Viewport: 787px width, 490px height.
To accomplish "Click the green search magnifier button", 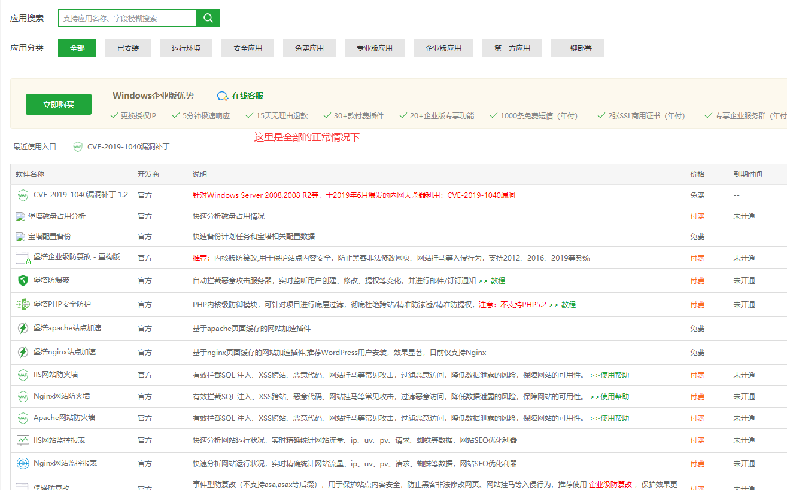I will 208,18.
